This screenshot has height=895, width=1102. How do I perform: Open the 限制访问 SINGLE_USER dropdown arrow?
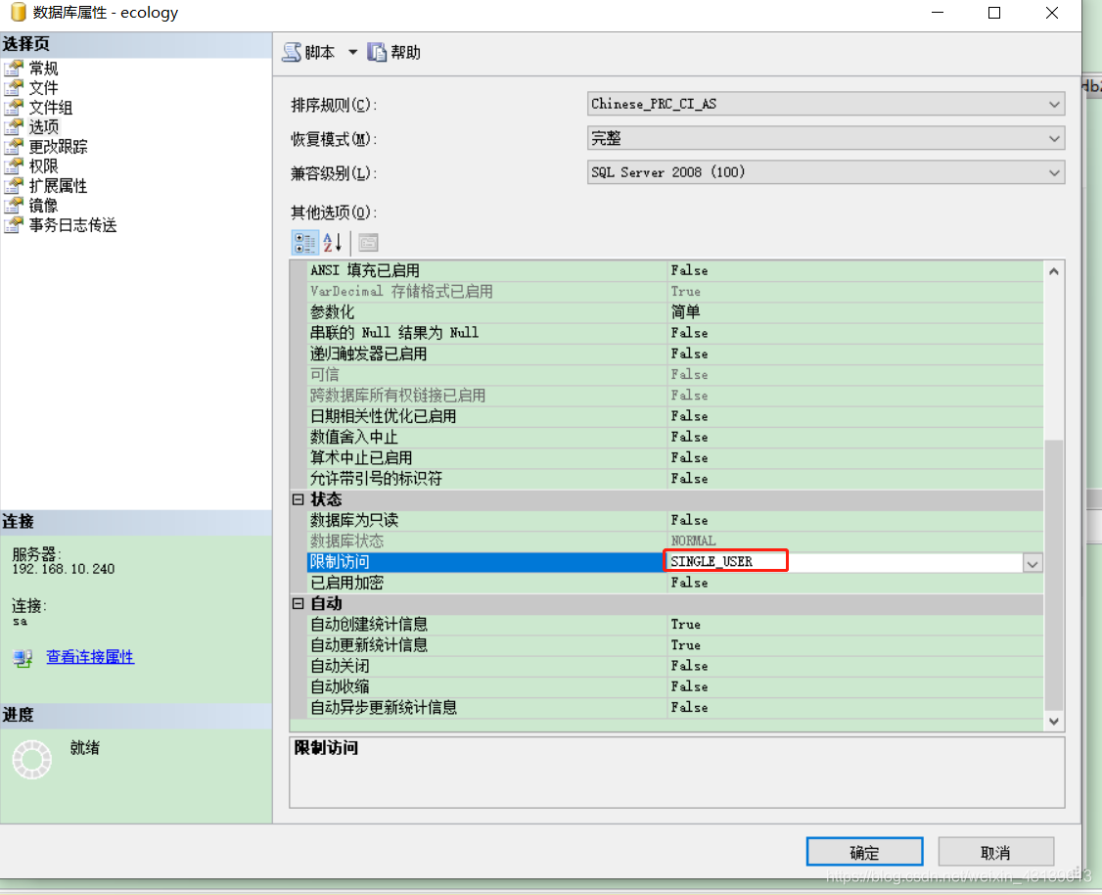click(x=1032, y=563)
